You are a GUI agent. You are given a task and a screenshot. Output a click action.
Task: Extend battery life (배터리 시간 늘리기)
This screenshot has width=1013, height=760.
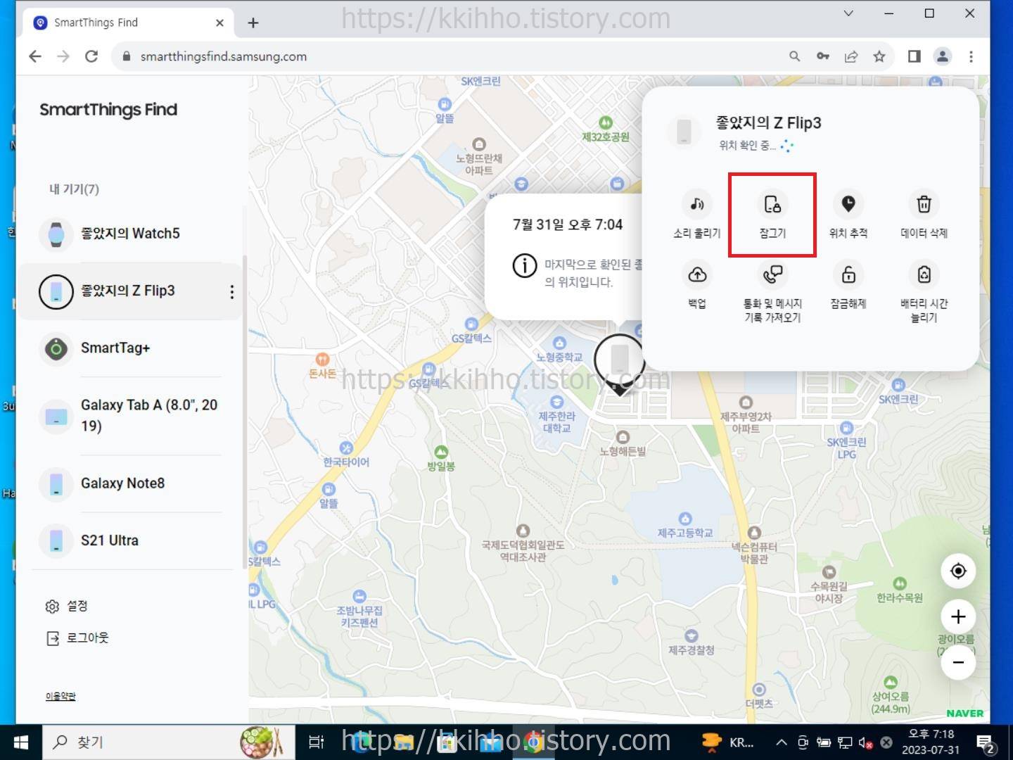(x=924, y=291)
